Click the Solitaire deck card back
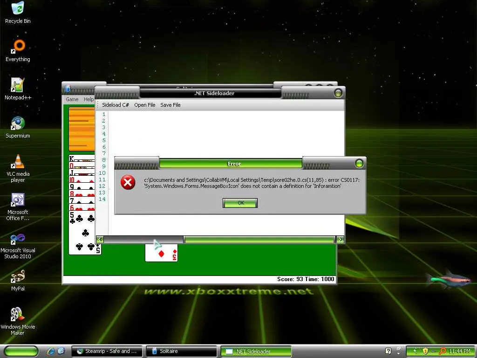 coord(82,129)
